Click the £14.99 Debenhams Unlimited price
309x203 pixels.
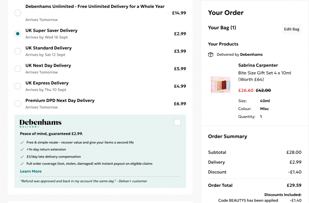pos(179,13)
